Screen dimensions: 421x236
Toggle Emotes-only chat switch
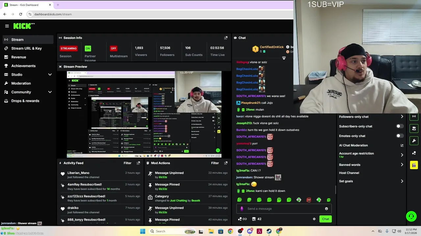pyautogui.click(x=400, y=136)
